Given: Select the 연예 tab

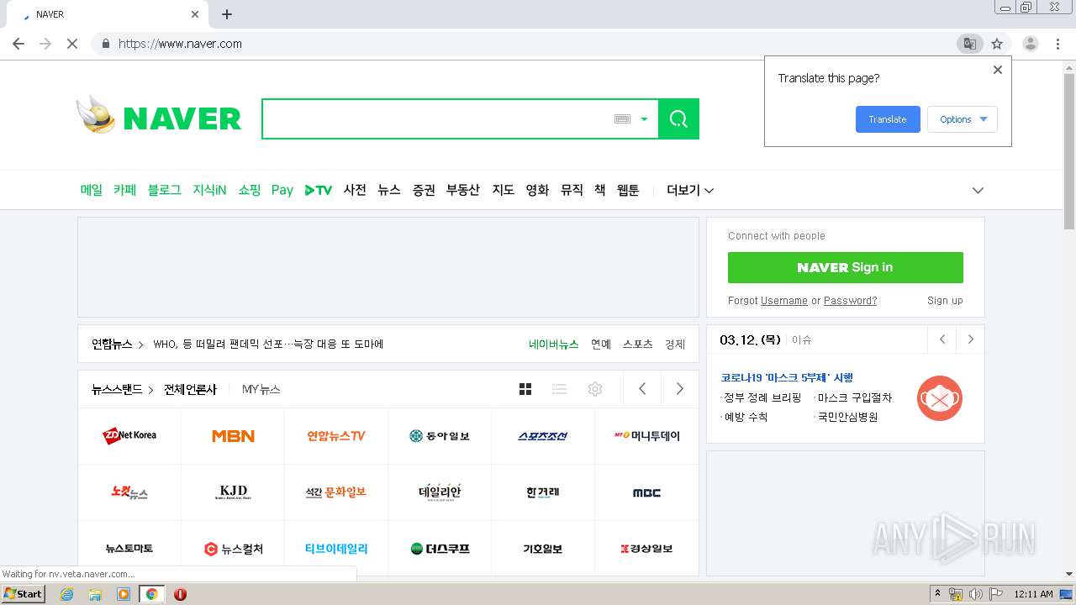Looking at the screenshot, I should pos(601,345).
